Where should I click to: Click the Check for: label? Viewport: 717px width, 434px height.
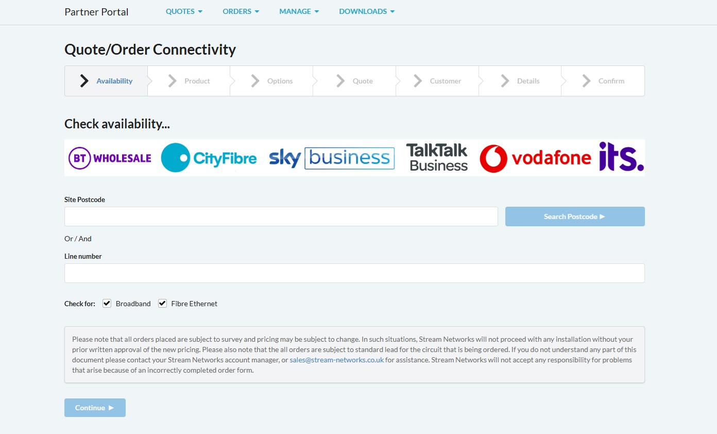80,304
